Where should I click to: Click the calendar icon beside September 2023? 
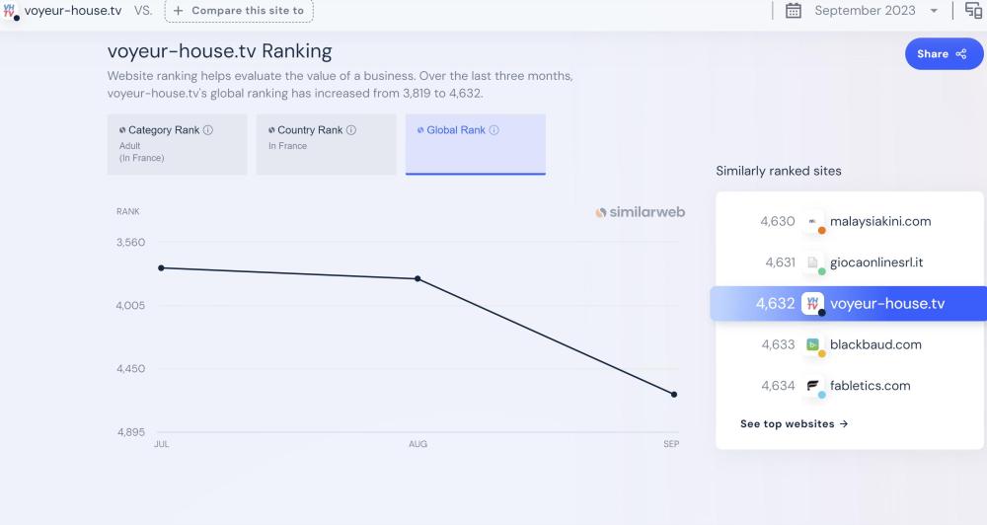click(x=794, y=11)
